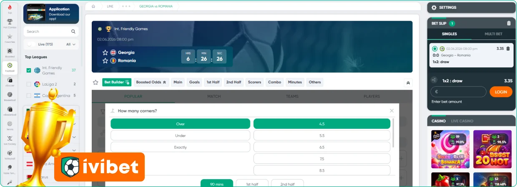517x187 pixels.
Task: Click the share icon next to 1x2: draw
Action: 434,80
